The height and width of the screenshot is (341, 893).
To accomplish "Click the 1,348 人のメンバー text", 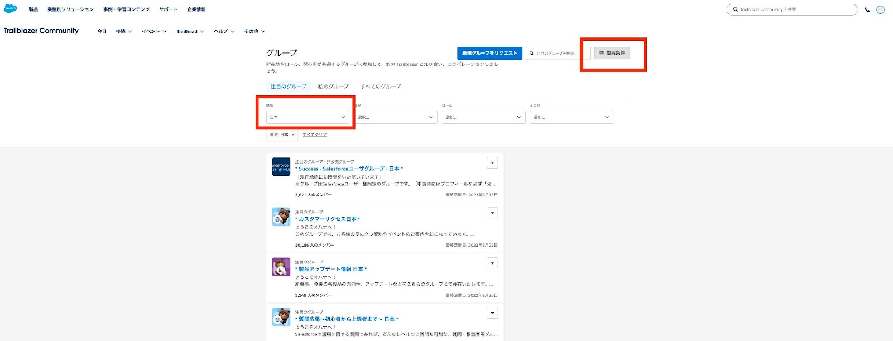I will coord(313,295).
